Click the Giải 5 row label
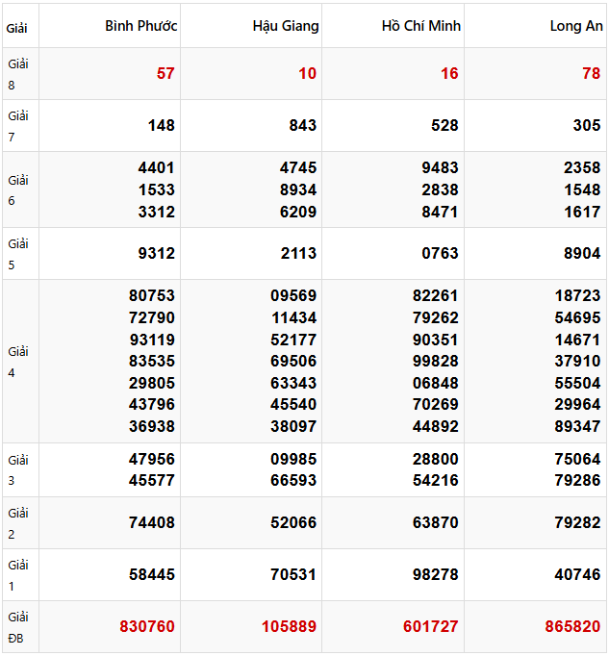 [x=18, y=254]
